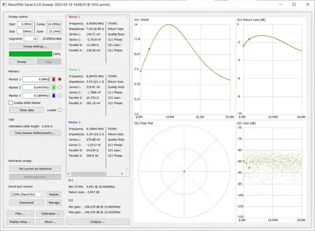Viewport: 315px width, 231px height.
Task: Click the horizontal scrollbar thumb in marker panel
Action: tap(89, 174)
